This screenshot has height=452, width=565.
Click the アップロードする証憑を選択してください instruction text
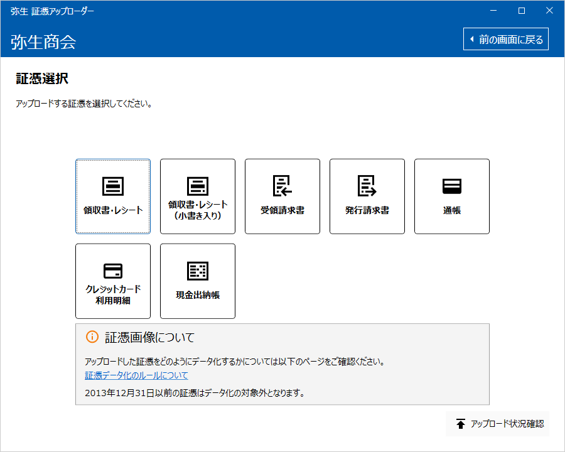click(84, 104)
